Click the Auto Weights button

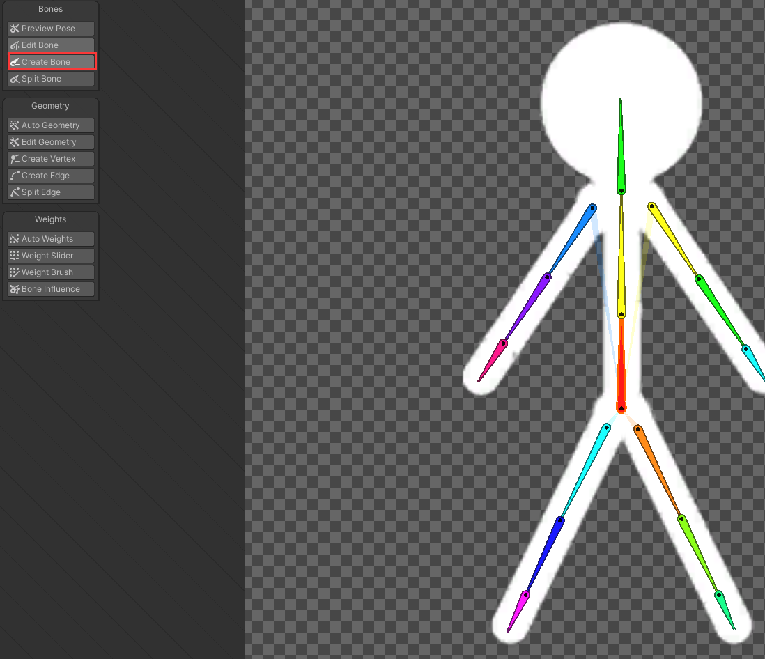point(50,238)
